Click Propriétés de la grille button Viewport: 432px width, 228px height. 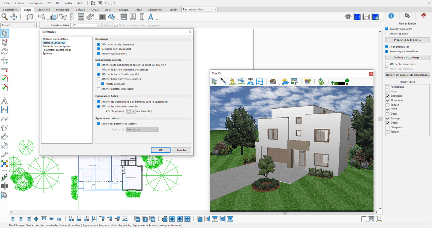407,40
